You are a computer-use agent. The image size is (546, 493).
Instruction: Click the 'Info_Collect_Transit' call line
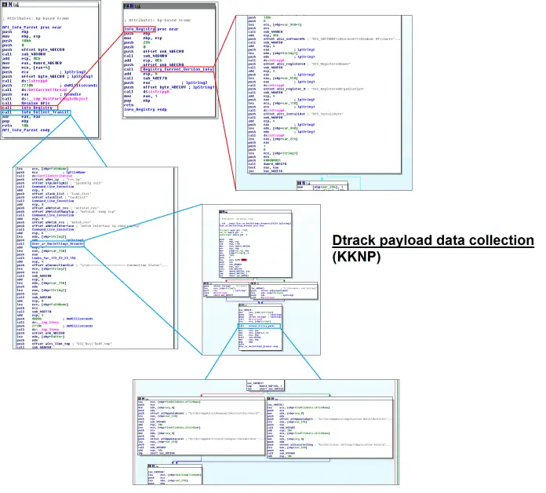pyautogui.click(x=36, y=112)
